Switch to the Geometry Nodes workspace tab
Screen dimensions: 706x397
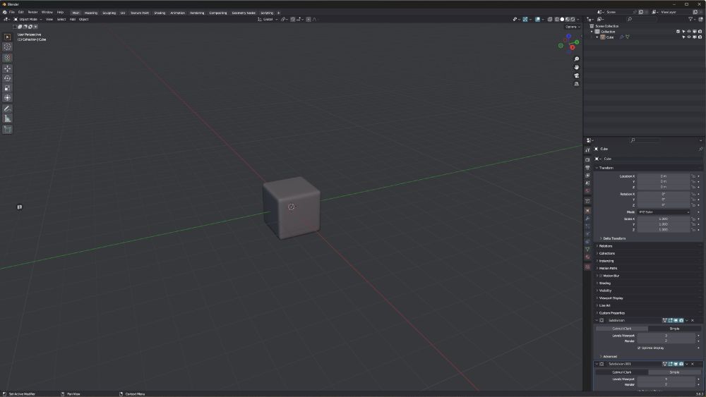tap(244, 13)
